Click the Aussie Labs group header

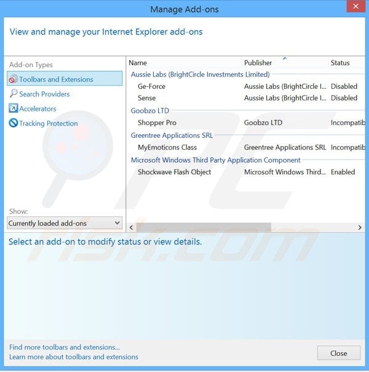[200, 75]
